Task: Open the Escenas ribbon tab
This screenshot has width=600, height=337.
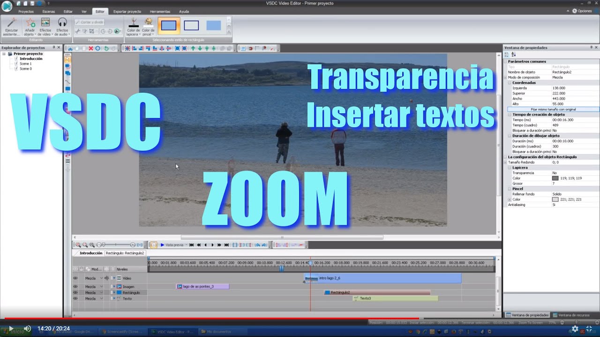Action: pos(48,11)
